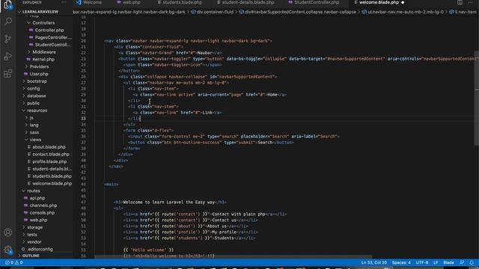Open editor more actions ellipsis
The height and width of the screenshot is (269, 479).
click(471, 2)
